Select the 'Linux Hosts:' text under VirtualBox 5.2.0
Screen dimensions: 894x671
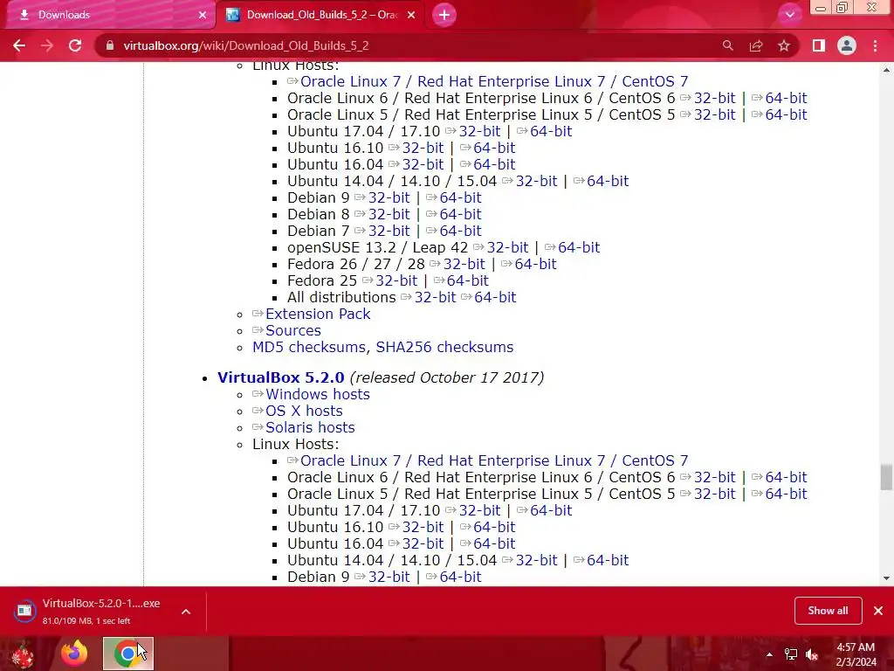tap(296, 444)
